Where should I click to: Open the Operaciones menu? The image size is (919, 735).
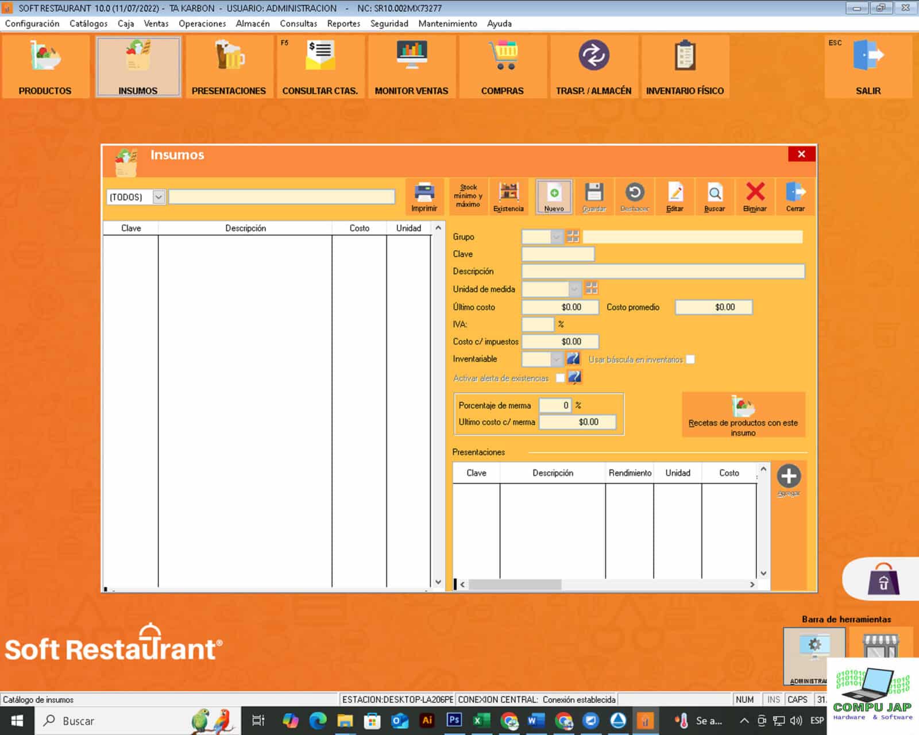tap(202, 24)
